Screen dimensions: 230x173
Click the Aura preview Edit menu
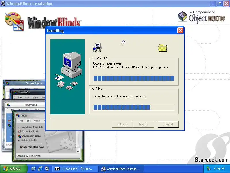(28, 121)
